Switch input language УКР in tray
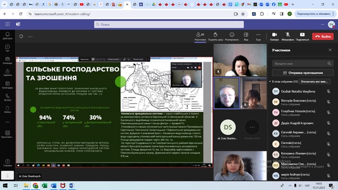 click(x=307, y=185)
